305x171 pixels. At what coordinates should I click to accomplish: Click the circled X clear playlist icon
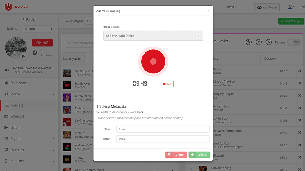pos(269,42)
